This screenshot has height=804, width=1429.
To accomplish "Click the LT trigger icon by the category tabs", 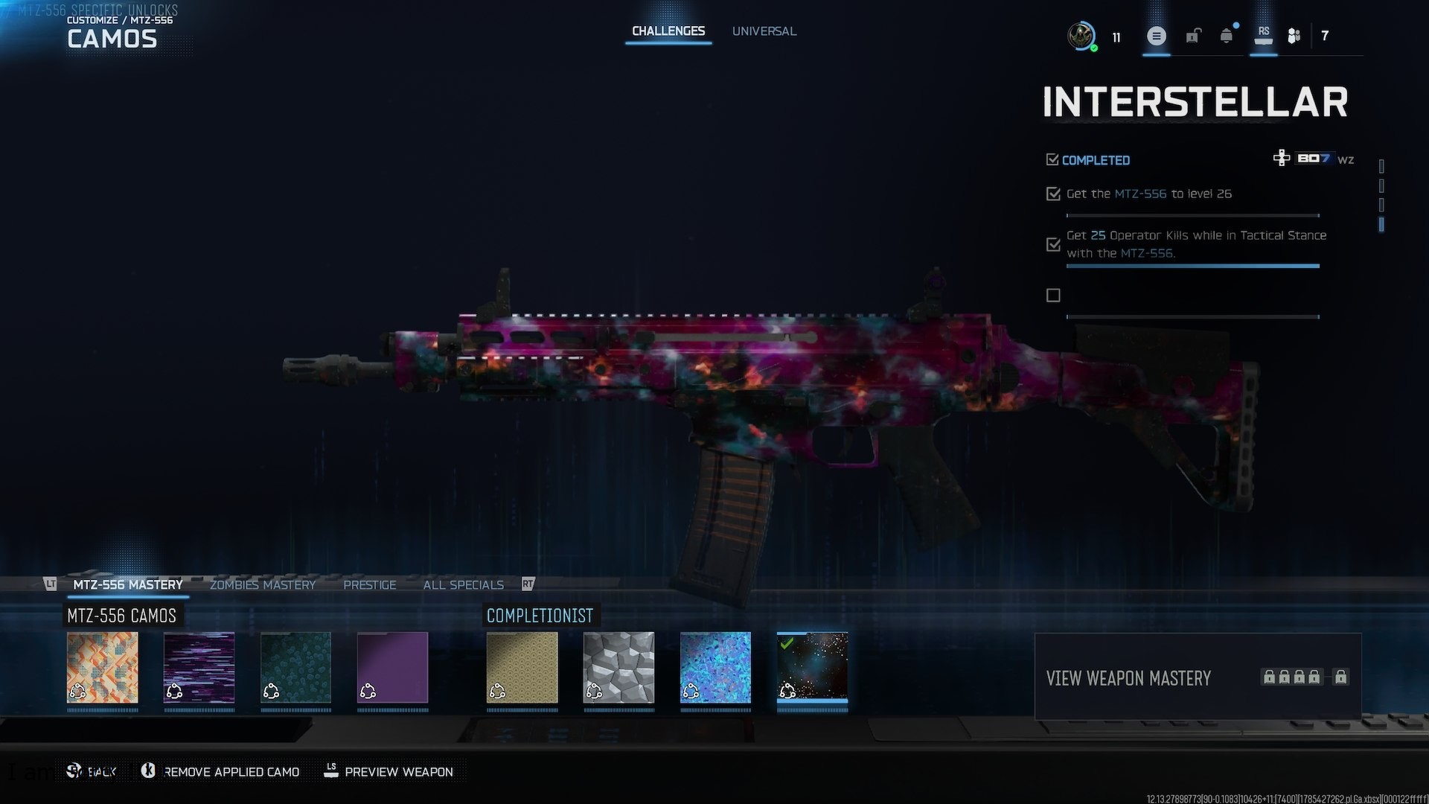I will point(51,584).
